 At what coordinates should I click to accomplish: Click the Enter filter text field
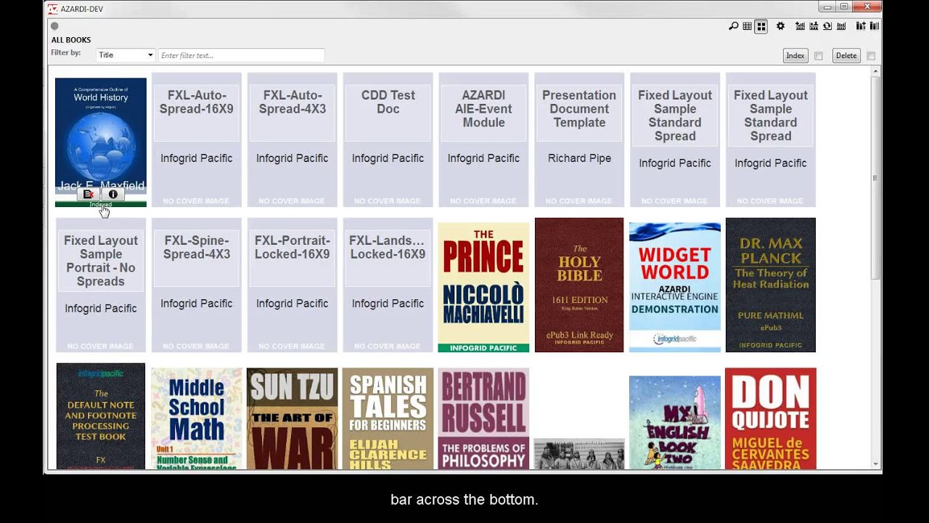tap(241, 55)
